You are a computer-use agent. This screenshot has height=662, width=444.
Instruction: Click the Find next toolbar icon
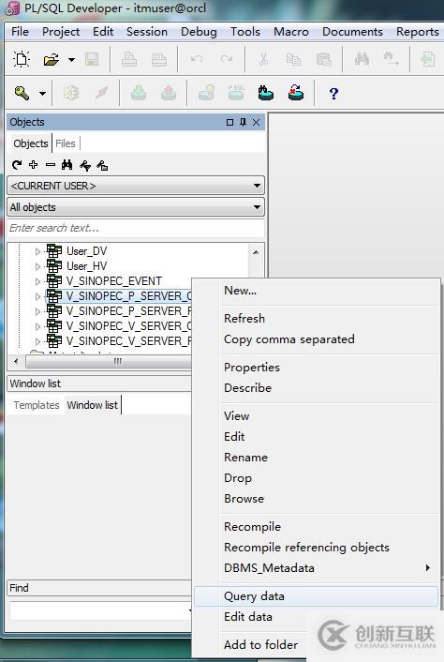391,59
